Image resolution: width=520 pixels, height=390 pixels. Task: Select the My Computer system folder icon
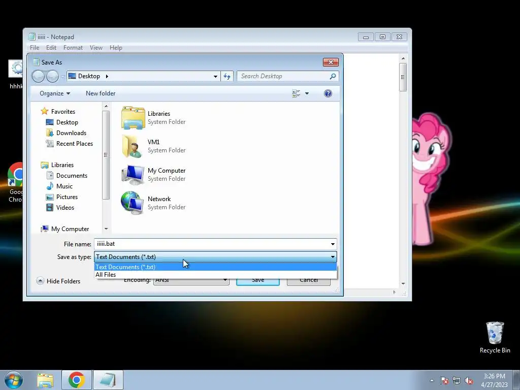pos(133,175)
